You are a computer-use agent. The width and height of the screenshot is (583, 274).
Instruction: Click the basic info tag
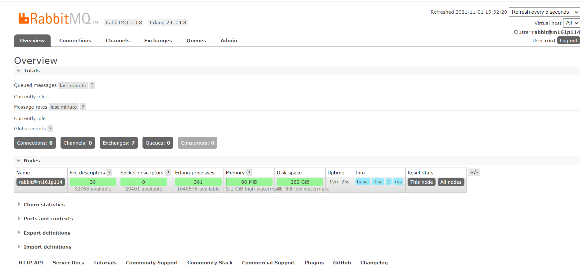(363, 182)
